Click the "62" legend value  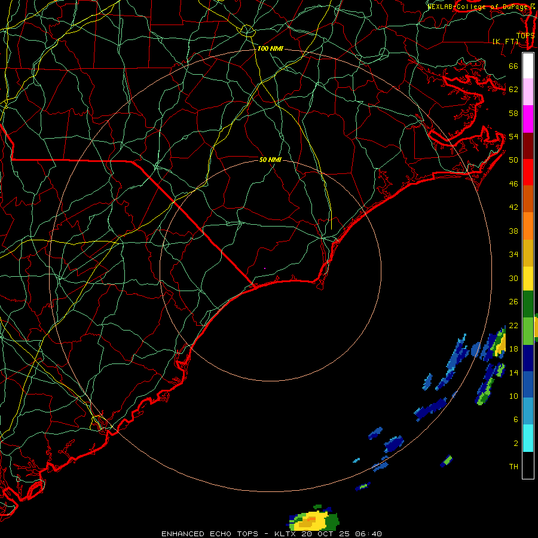[513, 90]
